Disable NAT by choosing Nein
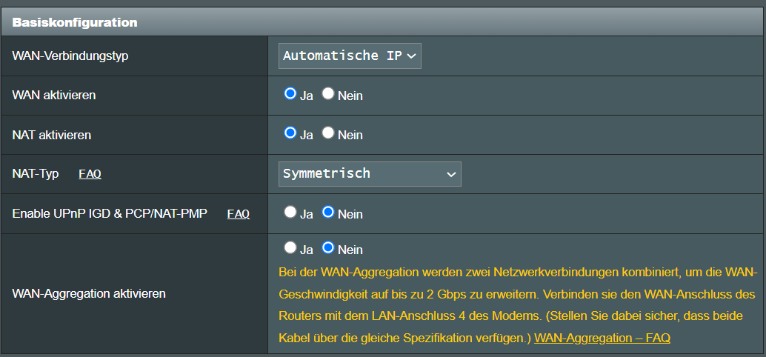Image resolution: width=766 pixels, height=357 pixels. (x=327, y=133)
